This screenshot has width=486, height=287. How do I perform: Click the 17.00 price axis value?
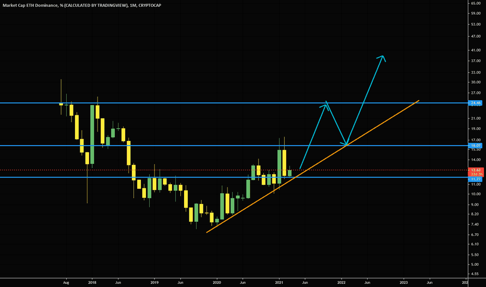[476, 140]
